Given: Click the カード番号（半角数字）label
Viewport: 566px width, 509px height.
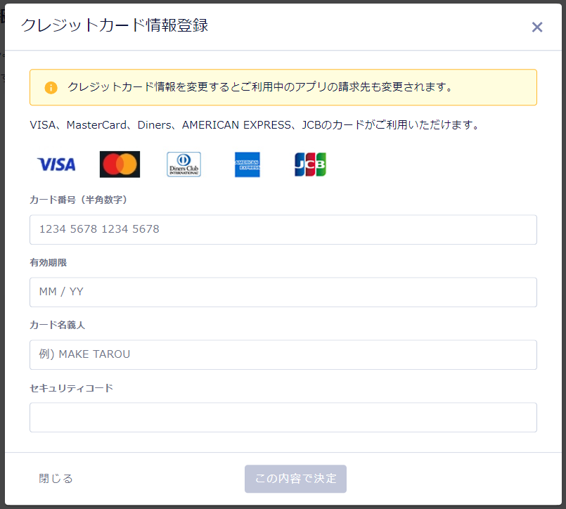Looking at the screenshot, I should [x=78, y=200].
